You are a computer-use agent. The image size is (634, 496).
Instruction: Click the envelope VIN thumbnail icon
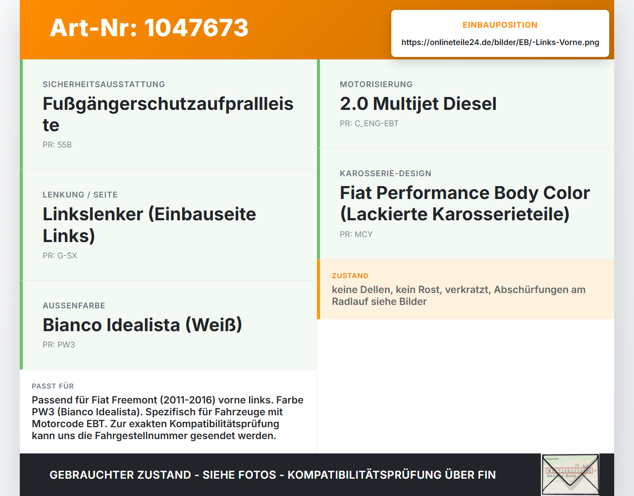(x=570, y=475)
